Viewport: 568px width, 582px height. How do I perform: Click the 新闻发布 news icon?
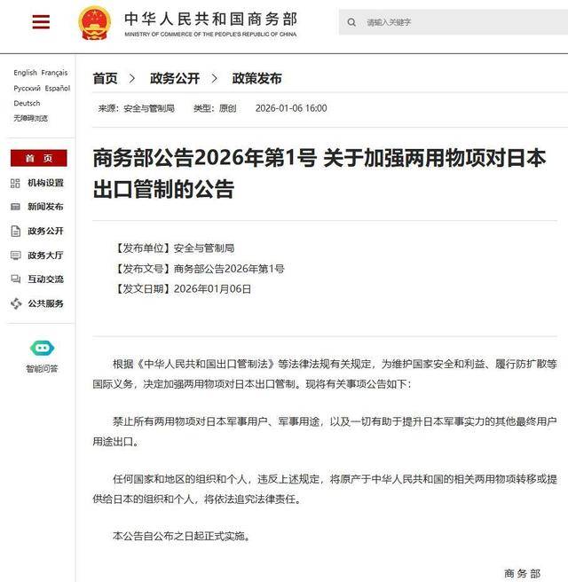15,207
